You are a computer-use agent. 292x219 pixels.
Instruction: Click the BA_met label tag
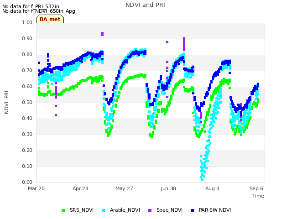point(50,19)
